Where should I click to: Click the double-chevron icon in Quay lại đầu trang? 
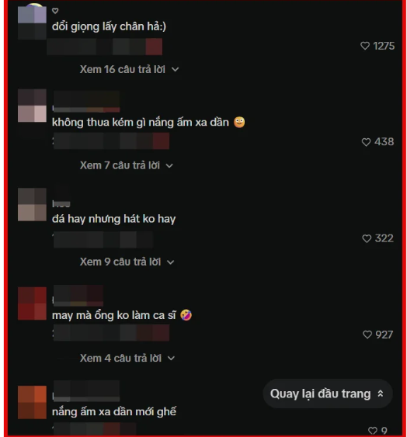380,394
